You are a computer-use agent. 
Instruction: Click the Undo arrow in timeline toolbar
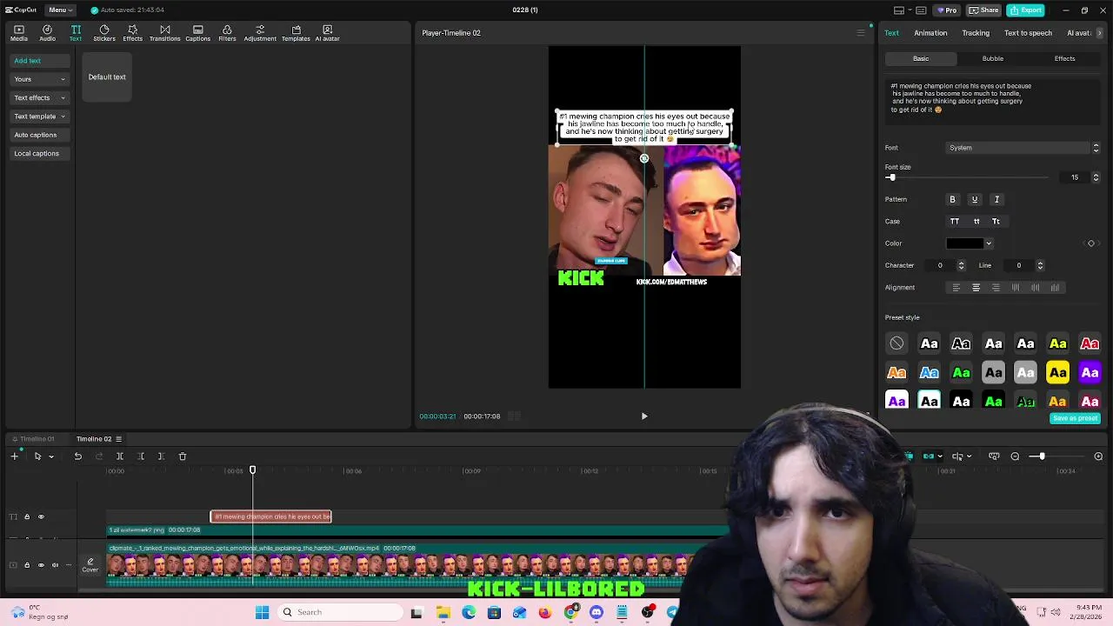coord(77,456)
